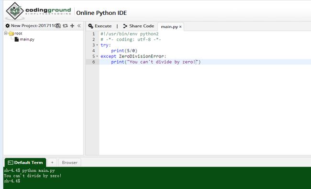
Task: Click the gear settings icon beside New Project
Action: click(x=8, y=26)
